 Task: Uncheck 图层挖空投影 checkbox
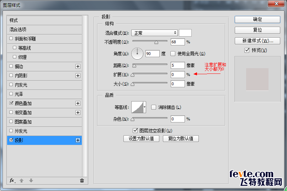click(x=135, y=131)
